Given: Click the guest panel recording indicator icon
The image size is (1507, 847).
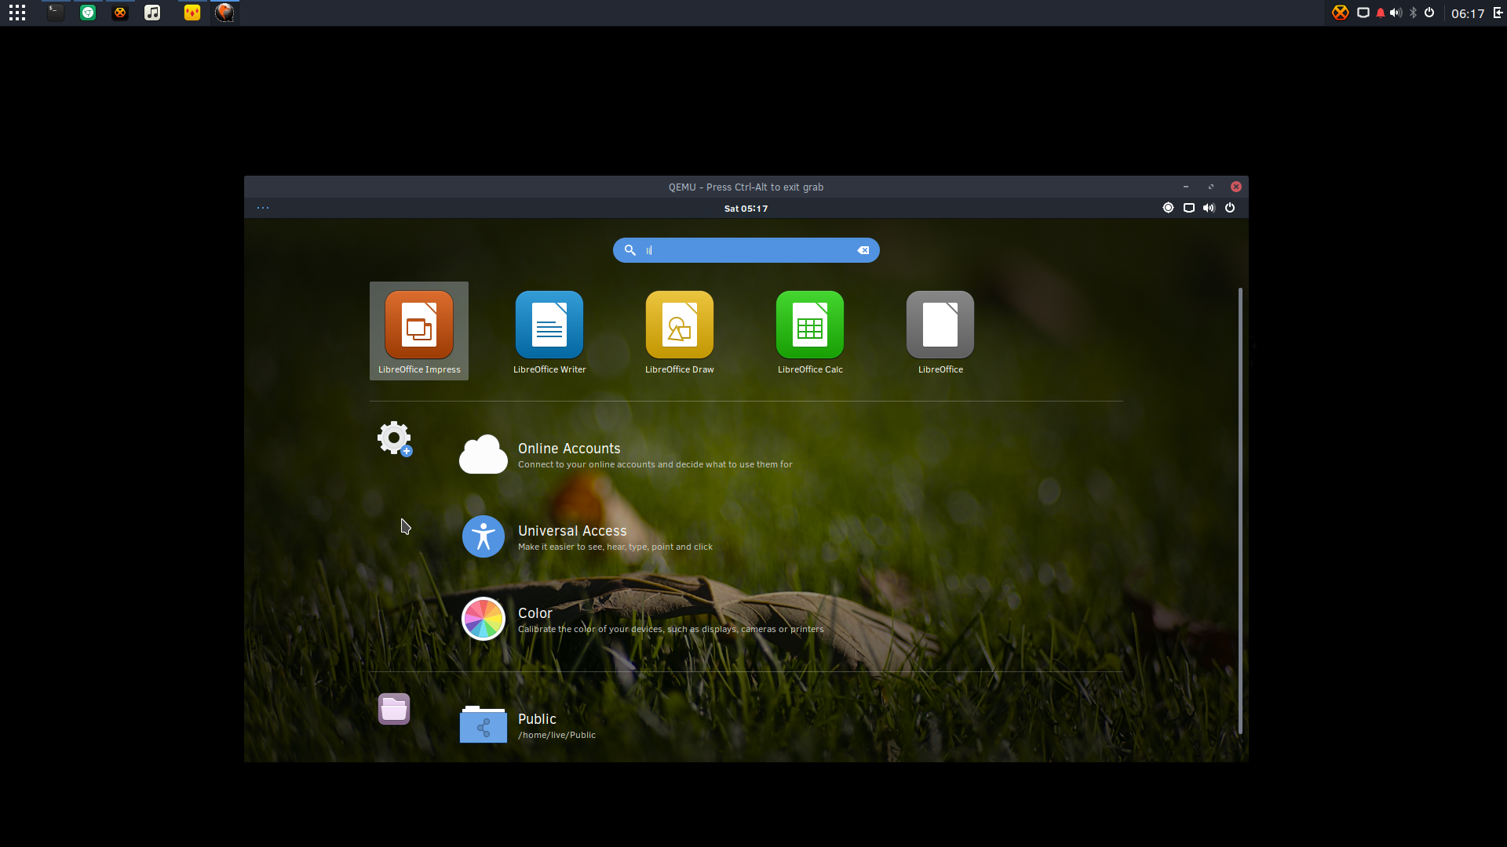Looking at the screenshot, I should click(x=1168, y=208).
